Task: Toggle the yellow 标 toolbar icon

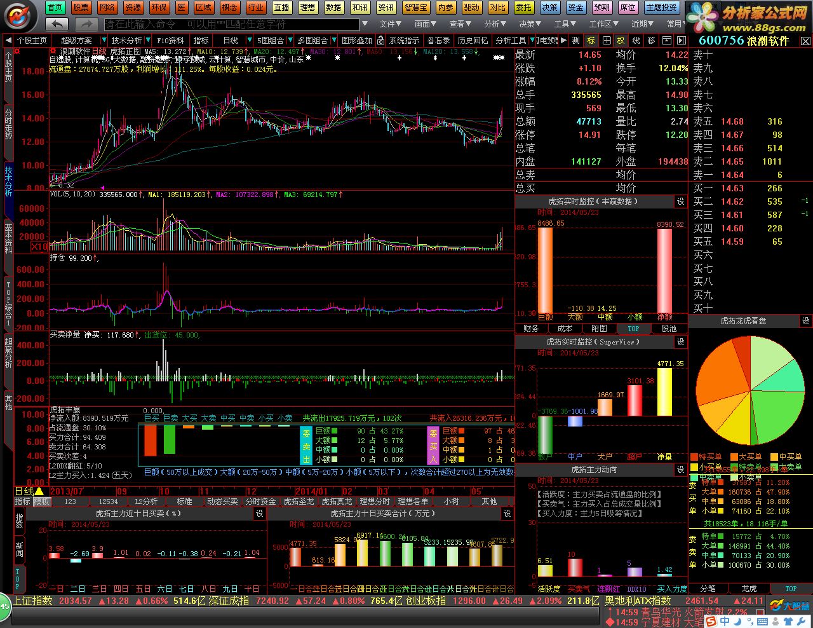Action: point(591,40)
